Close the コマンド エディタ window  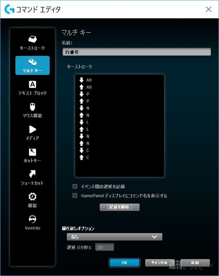click(x=208, y=9)
